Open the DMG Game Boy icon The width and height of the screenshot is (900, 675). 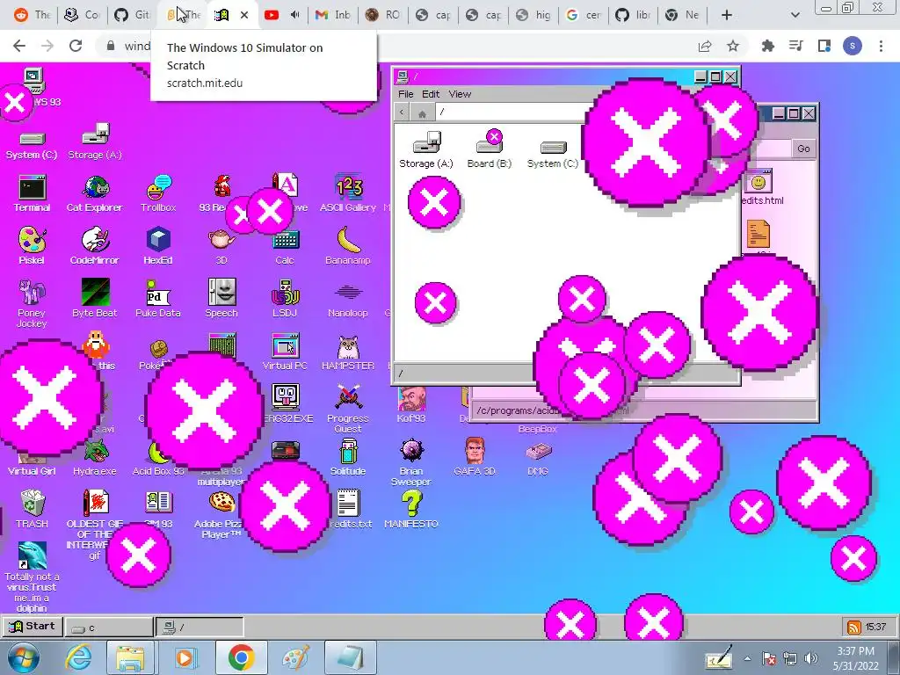538,459
